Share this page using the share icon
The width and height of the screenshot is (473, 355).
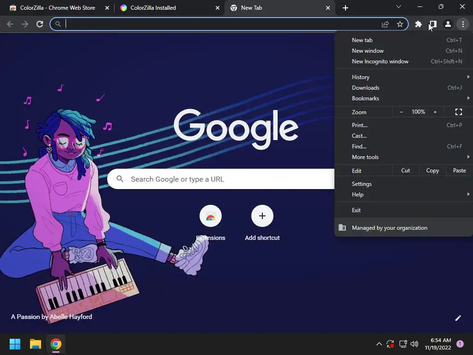(385, 24)
